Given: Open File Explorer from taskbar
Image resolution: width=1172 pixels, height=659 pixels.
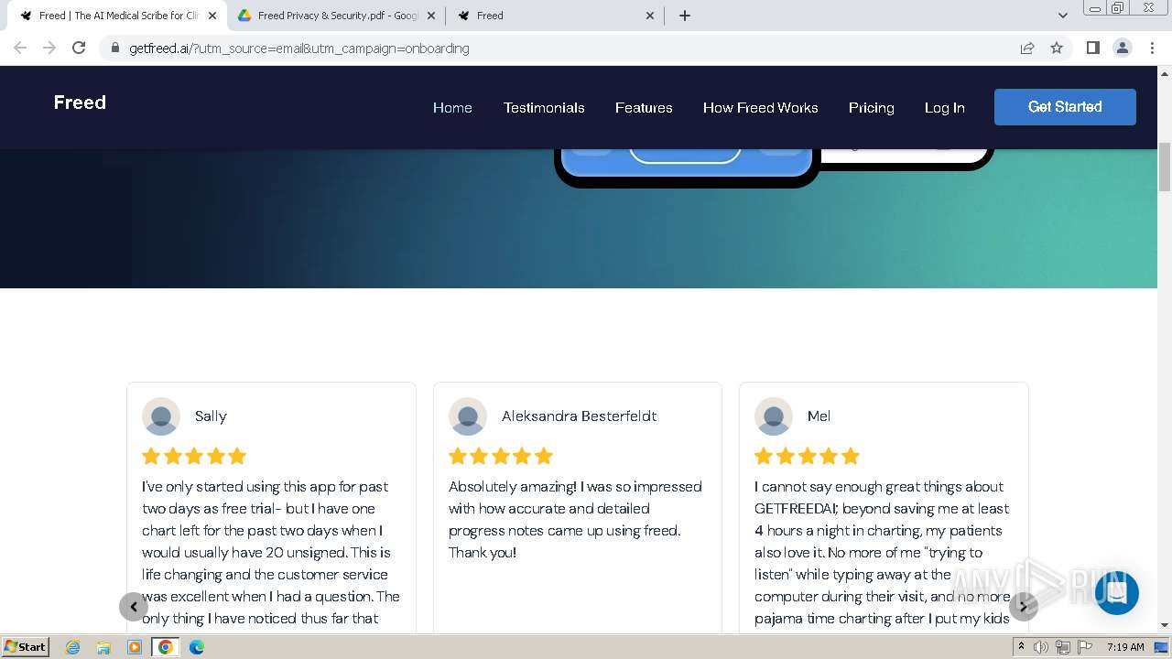Looking at the screenshot, I should [x=103, y=647].
